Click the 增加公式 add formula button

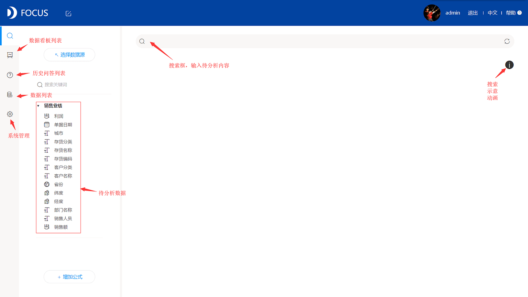[69, 277]
